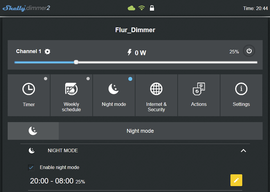Screen dimensions: 270x192
Task: Click the Shelly dimmer2 logo
Action: pyautogui.click(x=26, y=8)
